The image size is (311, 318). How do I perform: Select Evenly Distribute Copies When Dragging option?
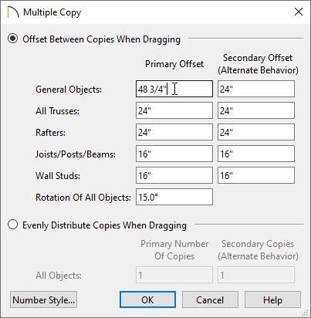click(12, 225)
